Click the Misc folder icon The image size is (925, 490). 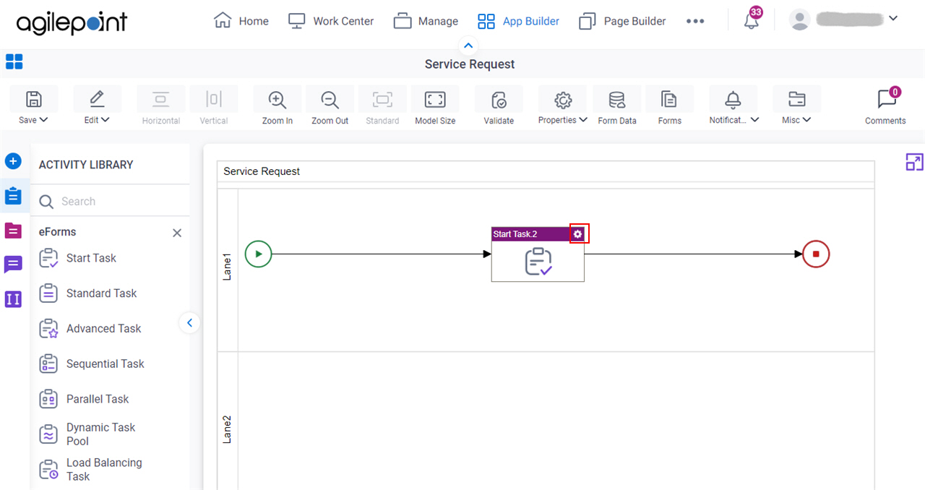pyautogui.click(x=796, y=99)
